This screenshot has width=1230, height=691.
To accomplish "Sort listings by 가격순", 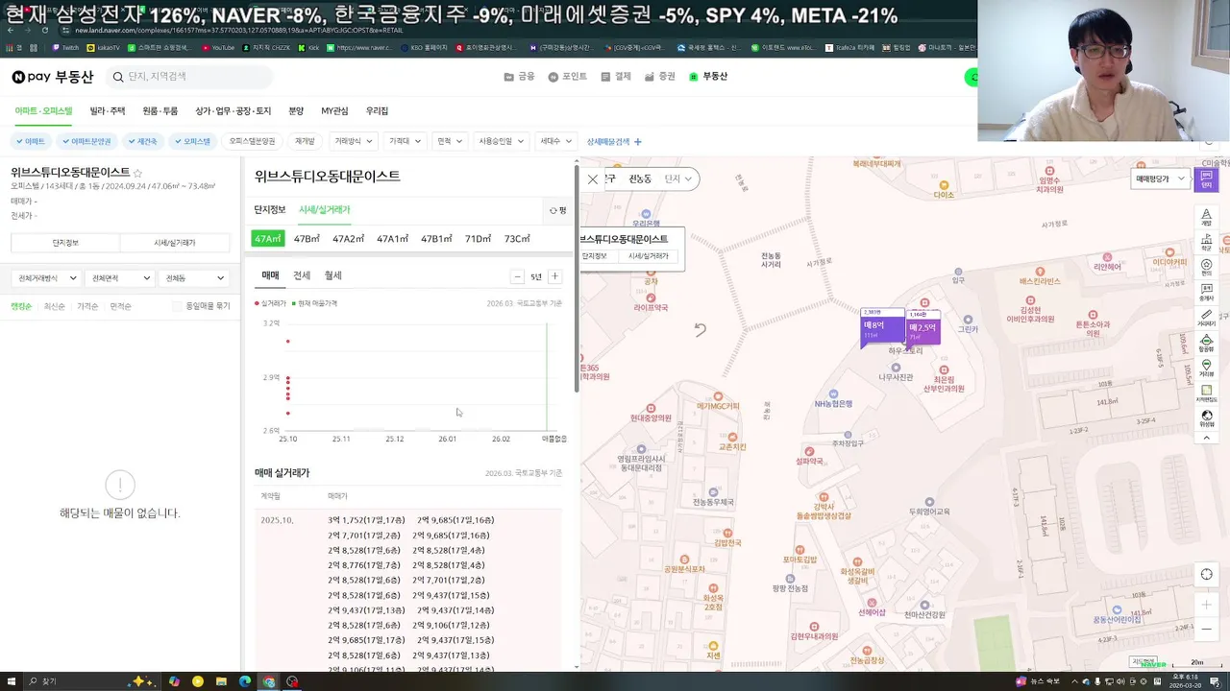I will (x=87, y=306).
